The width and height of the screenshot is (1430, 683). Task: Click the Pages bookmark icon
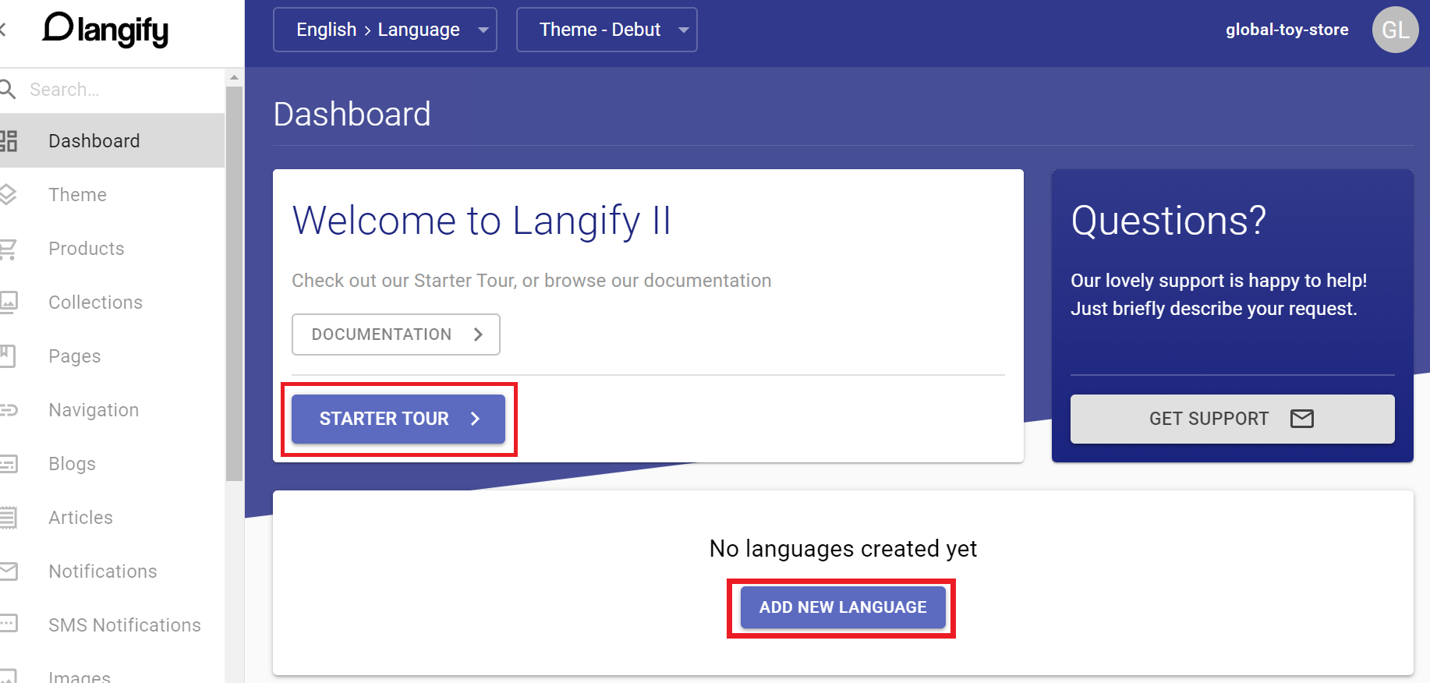click(x=8, y=356)
